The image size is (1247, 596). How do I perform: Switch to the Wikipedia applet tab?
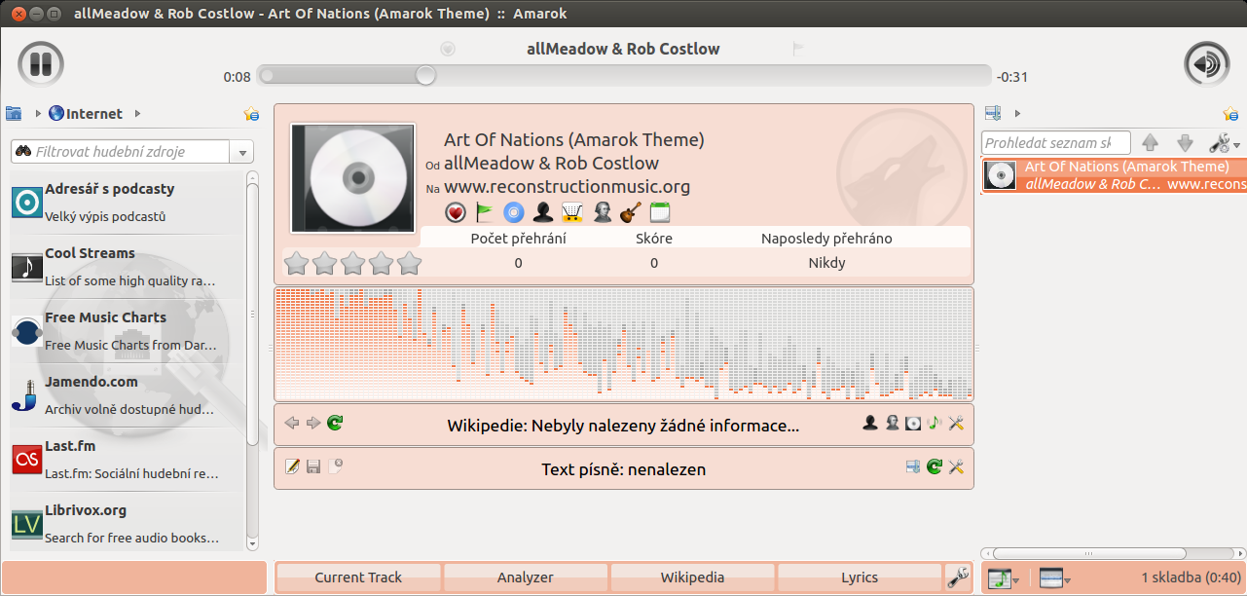pyautogui.click(x=693, y=577)
